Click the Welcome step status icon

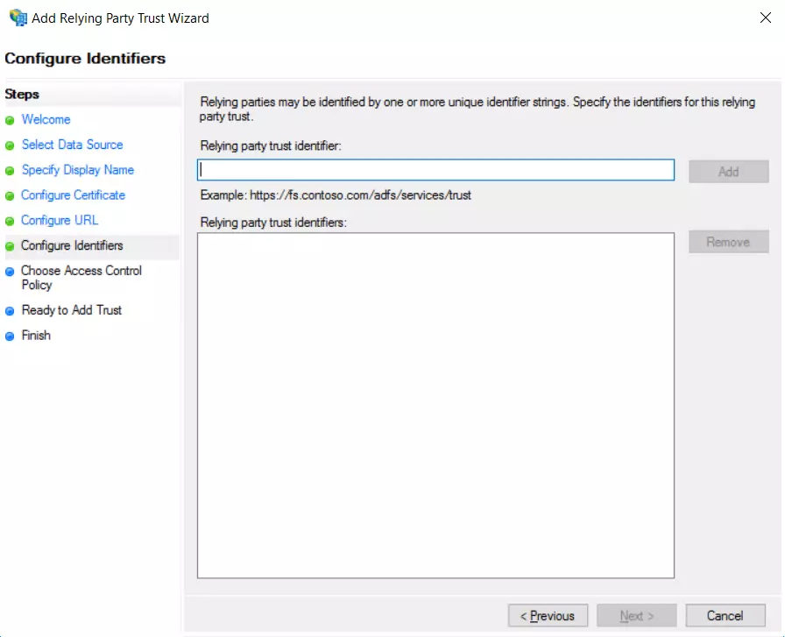coord(10,119)
